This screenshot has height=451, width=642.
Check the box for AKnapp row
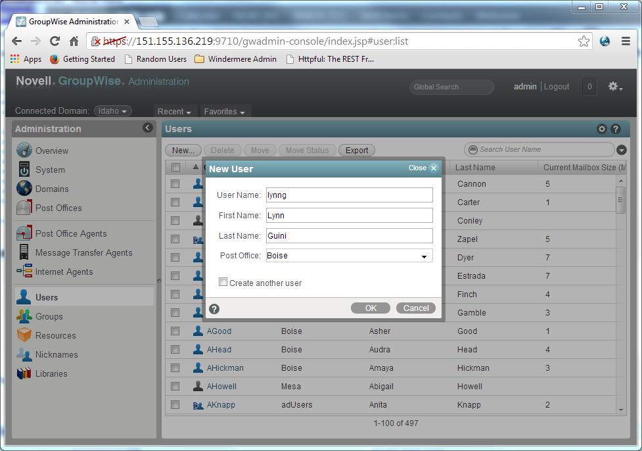pyautogui.click(x=175, y=404)
